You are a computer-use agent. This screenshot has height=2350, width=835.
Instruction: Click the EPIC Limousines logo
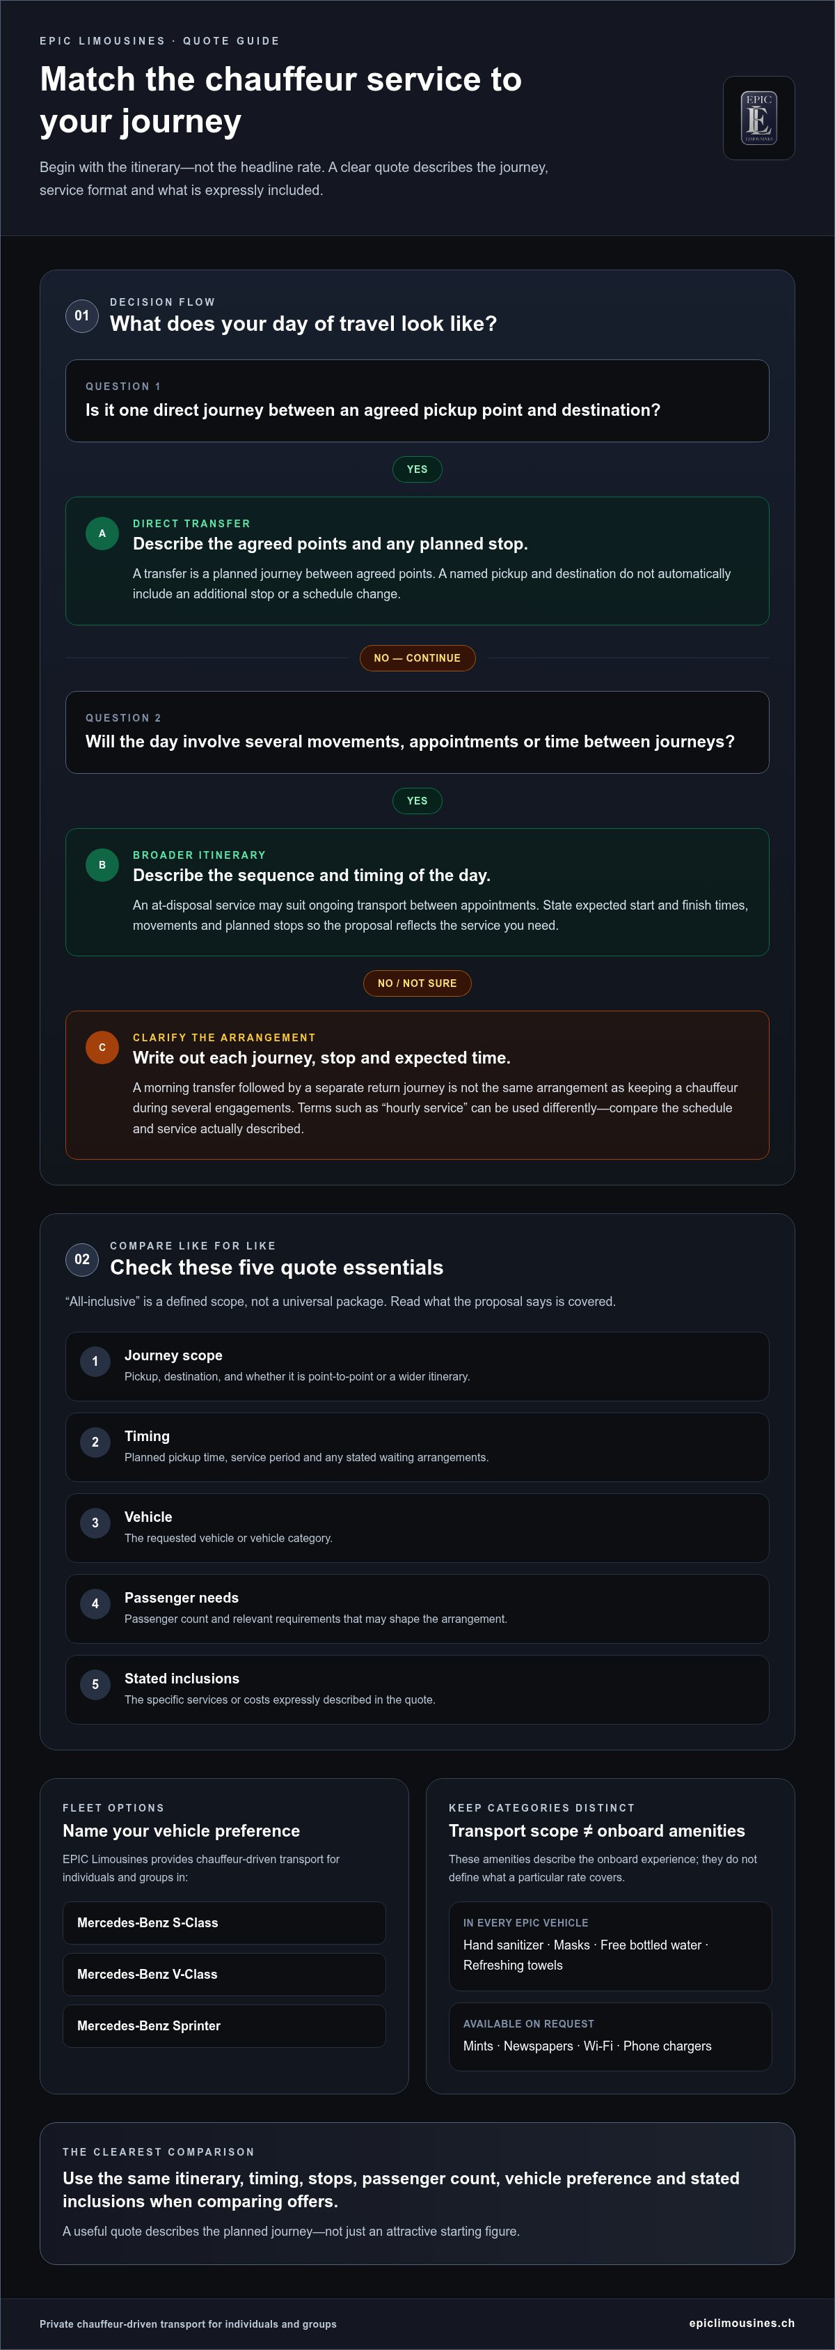click(x=758, y=118)
